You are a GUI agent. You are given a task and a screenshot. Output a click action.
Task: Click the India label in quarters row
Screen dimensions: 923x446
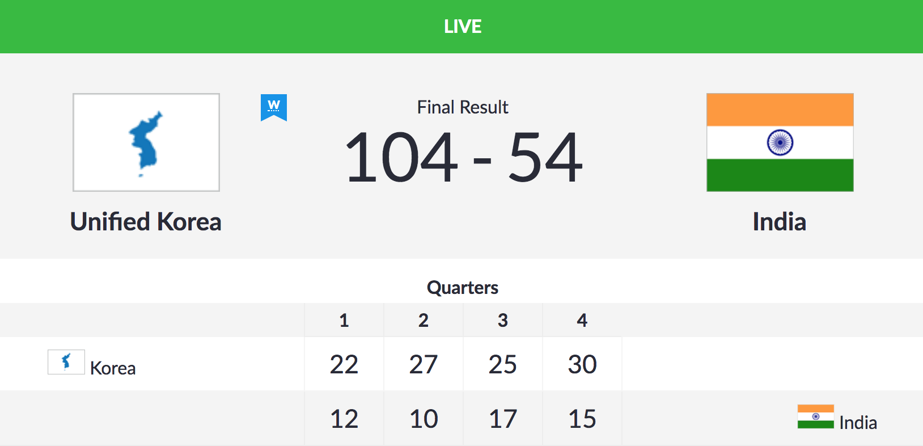point(858,423)
